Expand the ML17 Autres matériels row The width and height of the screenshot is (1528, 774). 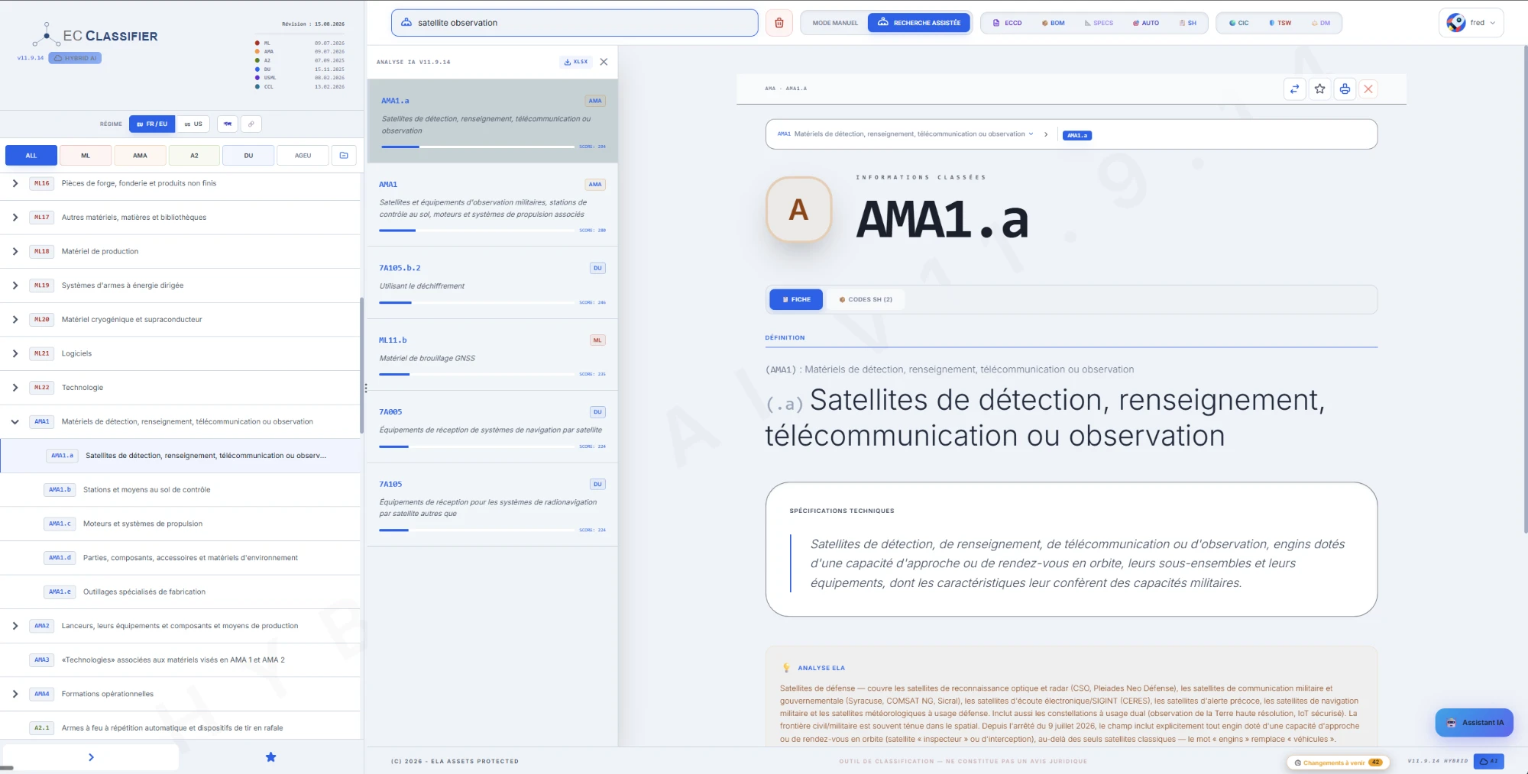tap(15, 218)
